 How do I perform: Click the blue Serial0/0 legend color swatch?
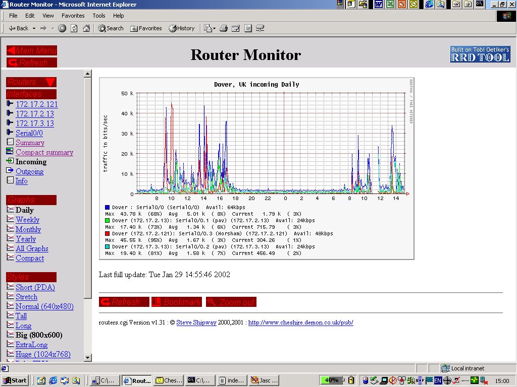108,208
